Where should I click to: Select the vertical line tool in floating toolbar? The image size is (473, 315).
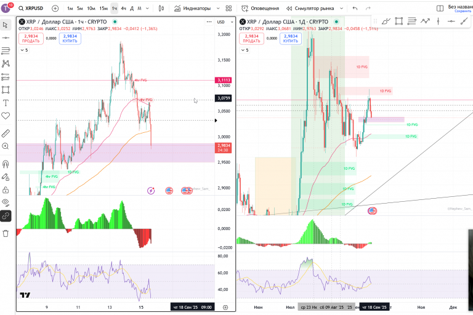(x=438, y=21)
